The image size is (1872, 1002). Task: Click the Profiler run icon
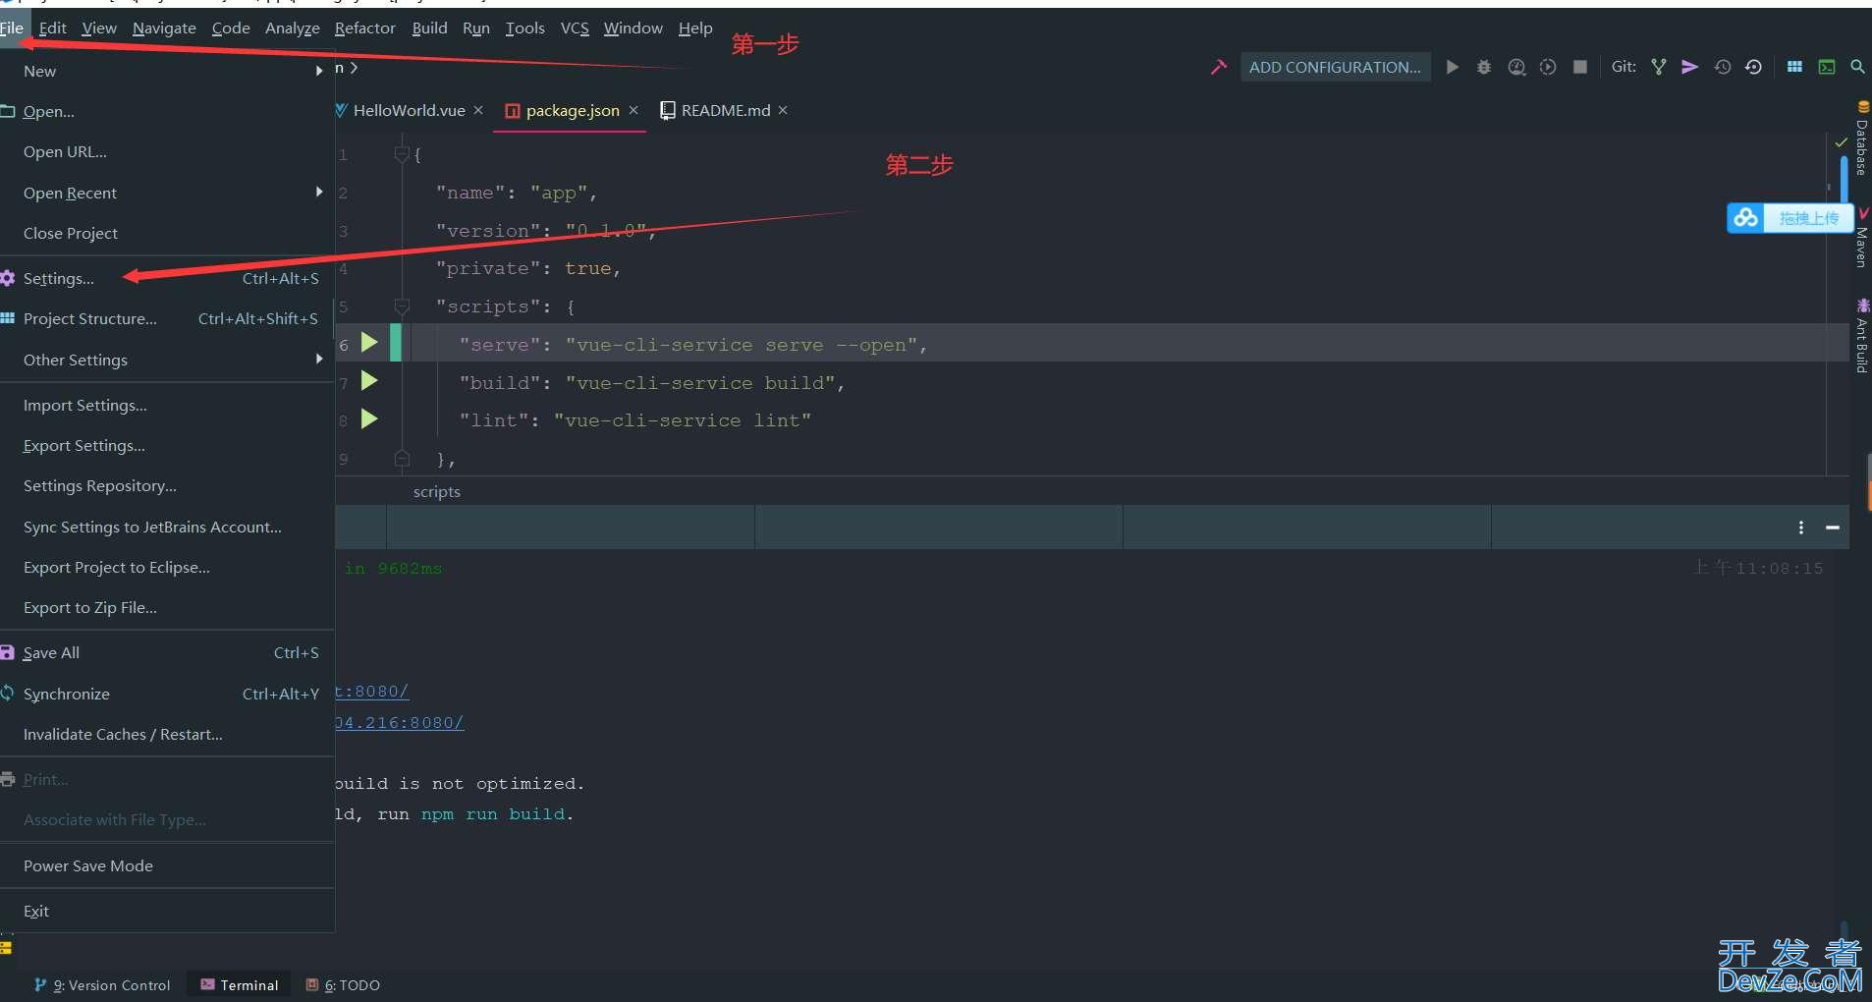[x=1548, y=67]
